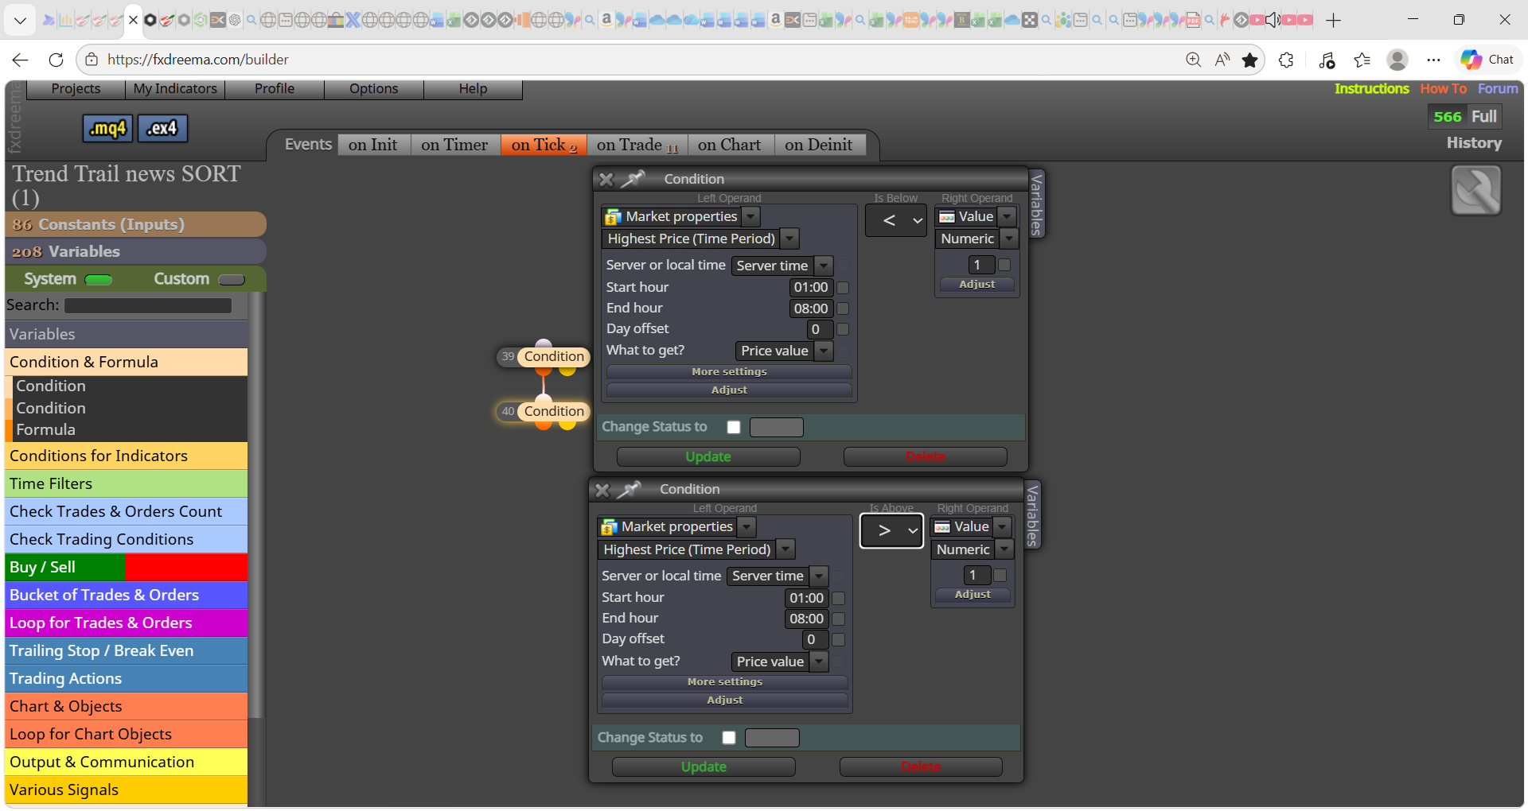
Task: Close the upper Condition panel
Action: (x=606, y=179)
